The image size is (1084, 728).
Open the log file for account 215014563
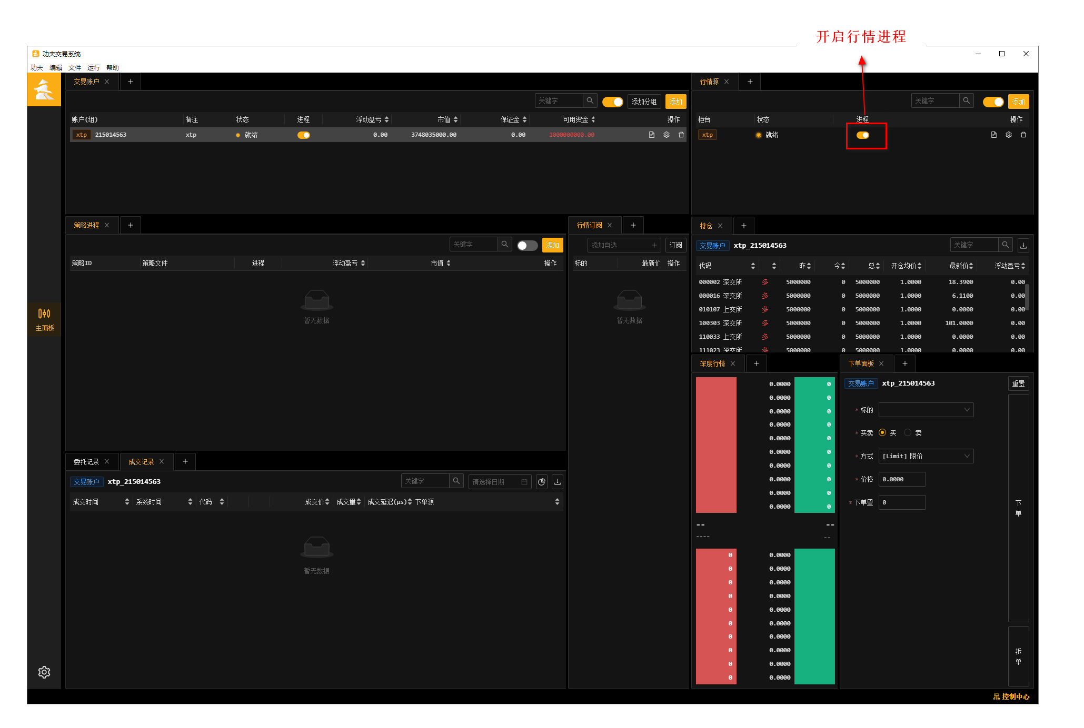pos(651,135)
